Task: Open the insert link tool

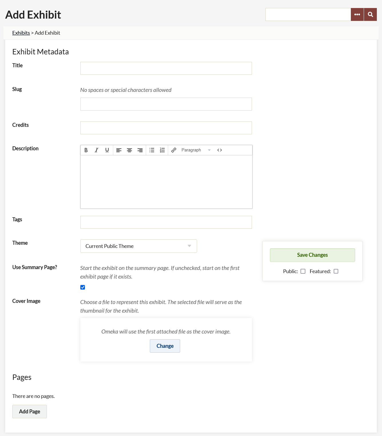Action: point(174,150)
